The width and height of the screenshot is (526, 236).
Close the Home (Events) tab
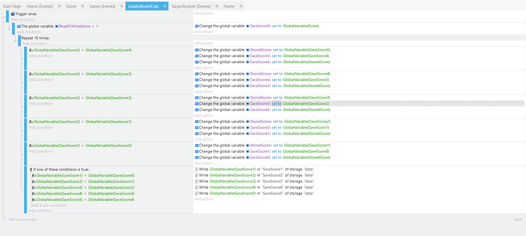pos(59,6)
